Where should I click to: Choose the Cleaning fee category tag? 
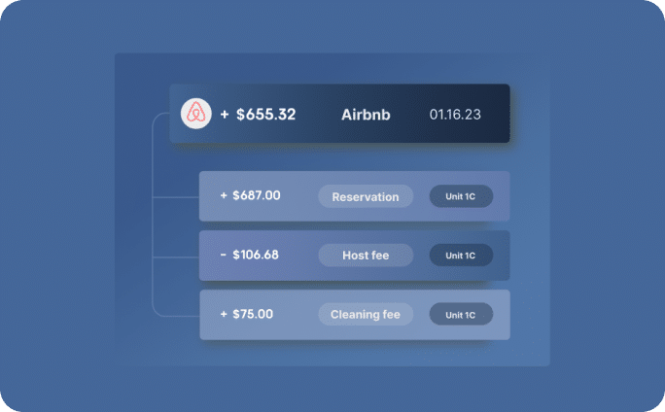click(x=366, y=315)
